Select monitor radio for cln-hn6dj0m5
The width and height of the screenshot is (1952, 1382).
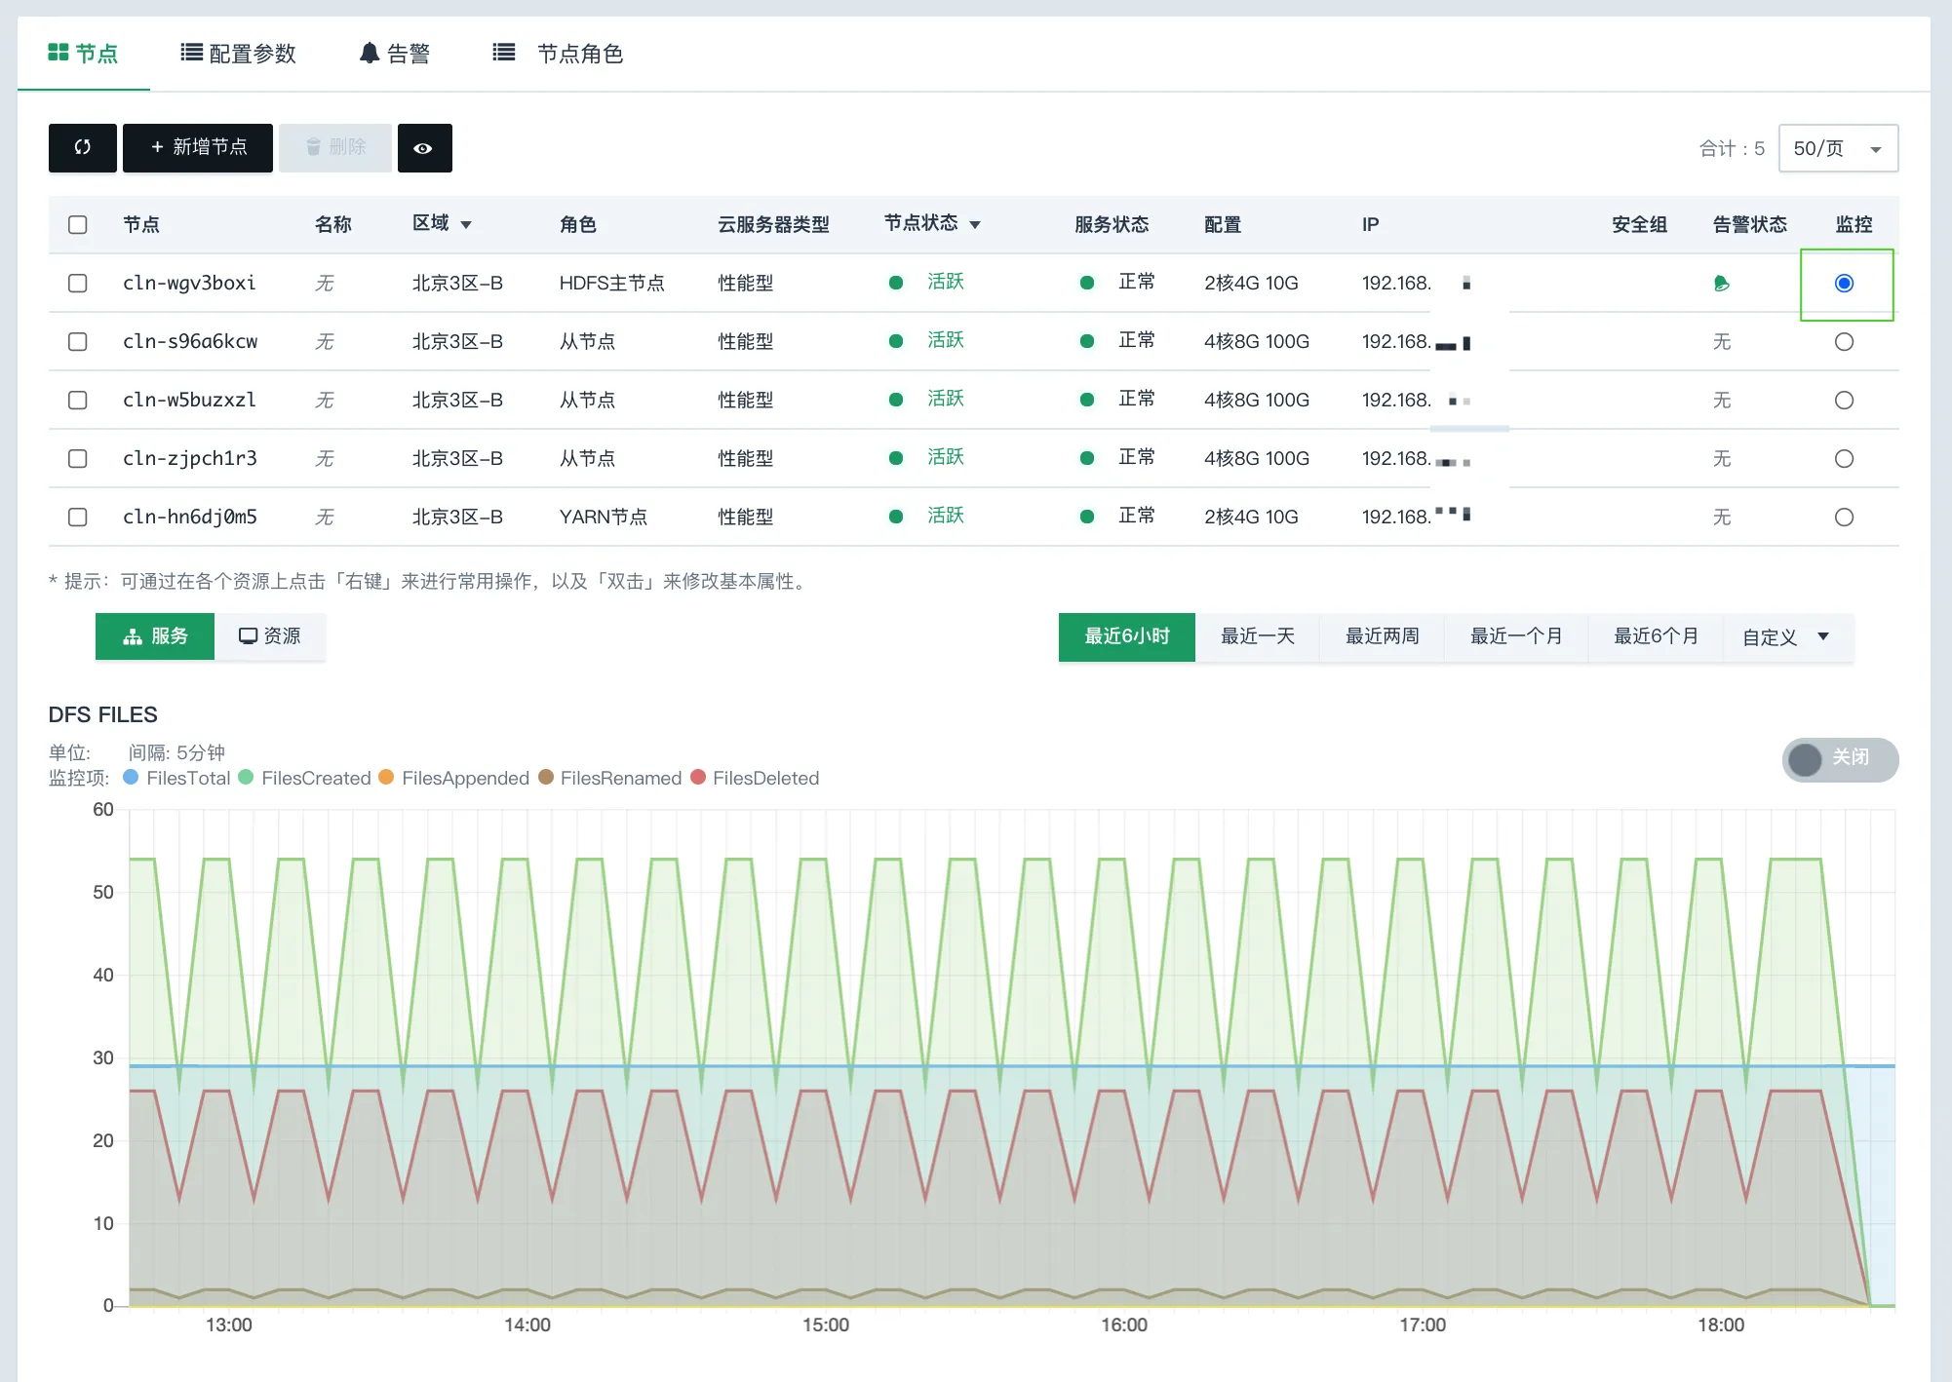click(1844, 518)
